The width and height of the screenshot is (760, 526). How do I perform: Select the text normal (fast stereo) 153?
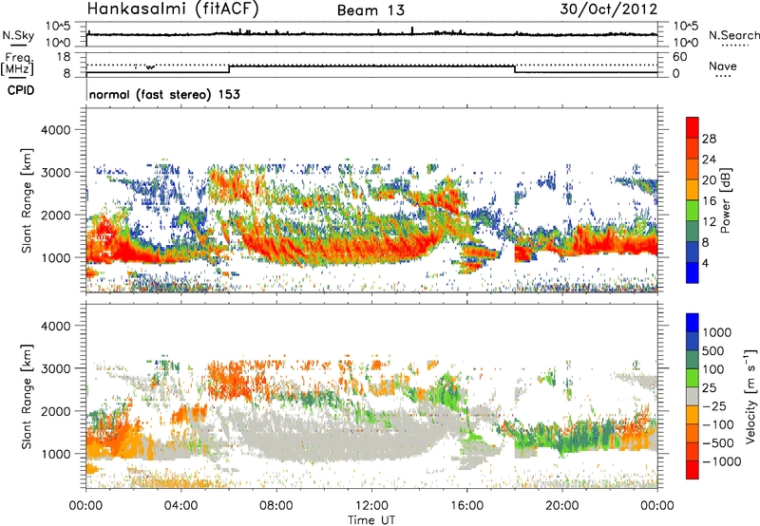(164, 94)
